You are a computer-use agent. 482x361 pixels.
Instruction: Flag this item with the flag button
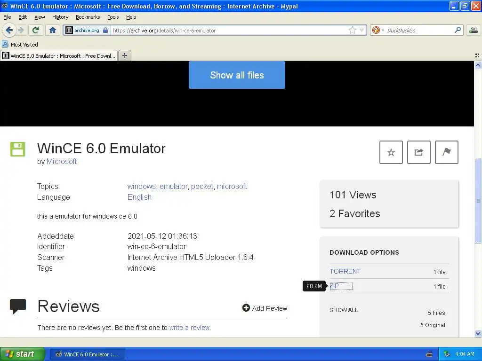[447, 152]
